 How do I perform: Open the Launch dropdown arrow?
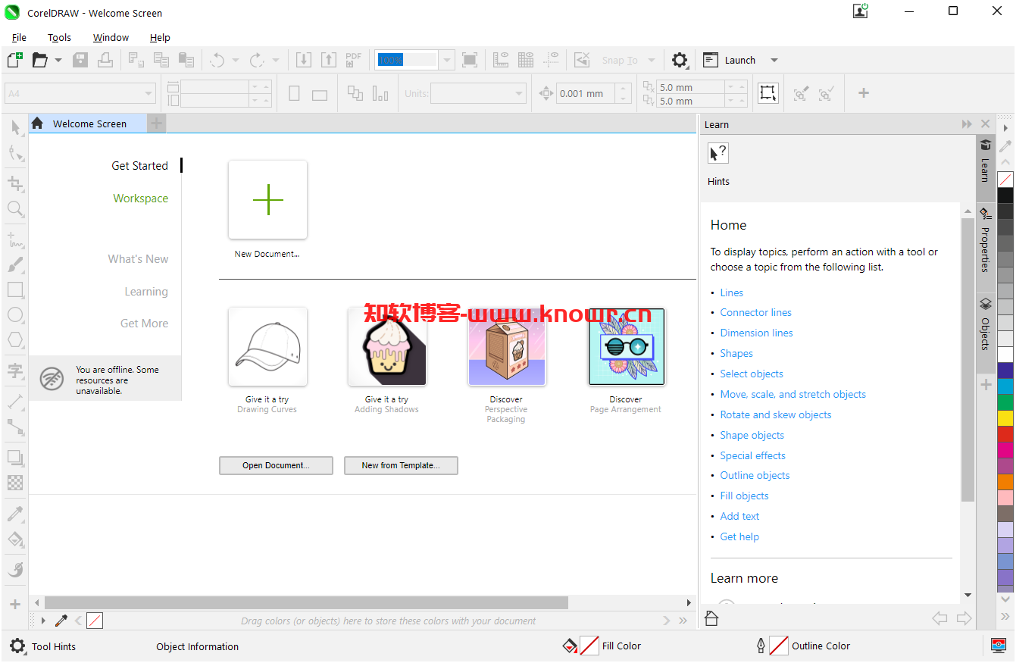pos(774,60)
